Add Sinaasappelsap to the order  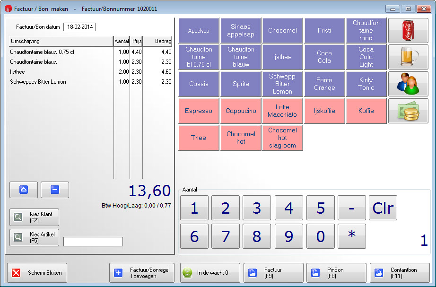[x=241, y=31]
